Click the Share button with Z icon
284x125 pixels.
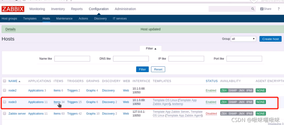[x=266, y=9]
